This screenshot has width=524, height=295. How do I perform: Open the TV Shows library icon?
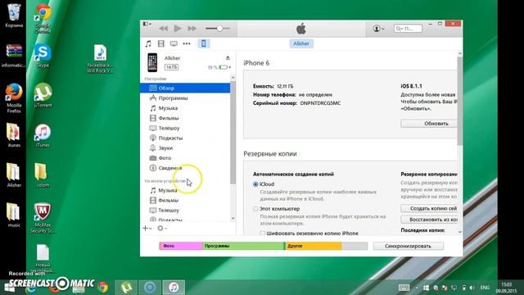point(174,43)
